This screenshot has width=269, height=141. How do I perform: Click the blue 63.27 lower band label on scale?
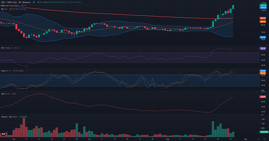(263, 37)
